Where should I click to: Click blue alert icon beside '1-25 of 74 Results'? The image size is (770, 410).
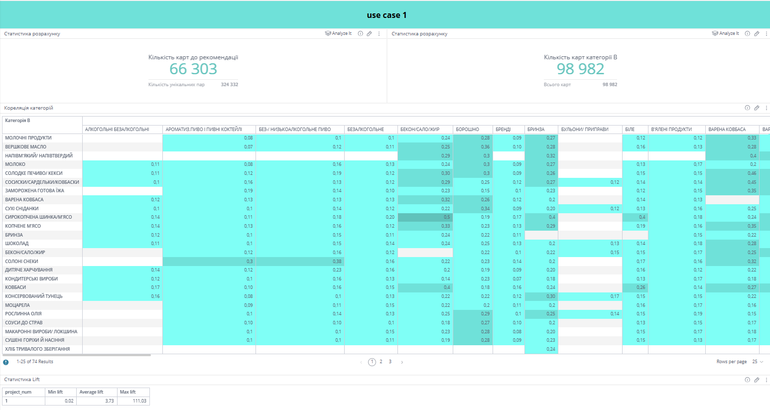[x=6, y=362]
